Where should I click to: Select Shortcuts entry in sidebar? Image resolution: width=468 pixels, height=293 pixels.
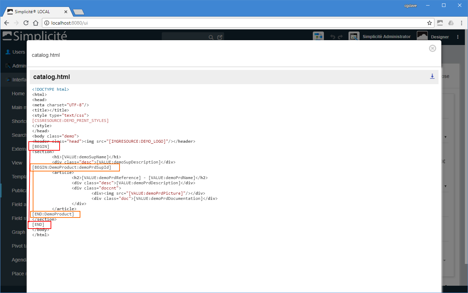[x=19, y=121]
